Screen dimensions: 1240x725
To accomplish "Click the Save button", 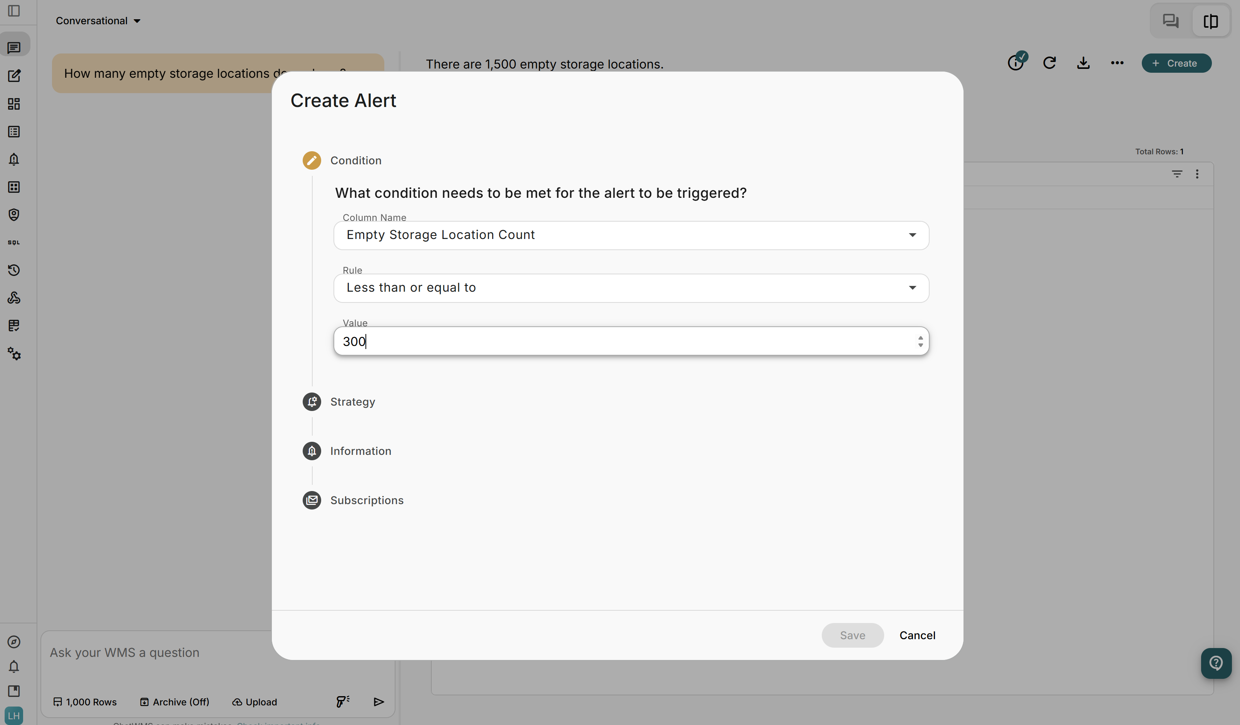I will [x=852, y=635].
